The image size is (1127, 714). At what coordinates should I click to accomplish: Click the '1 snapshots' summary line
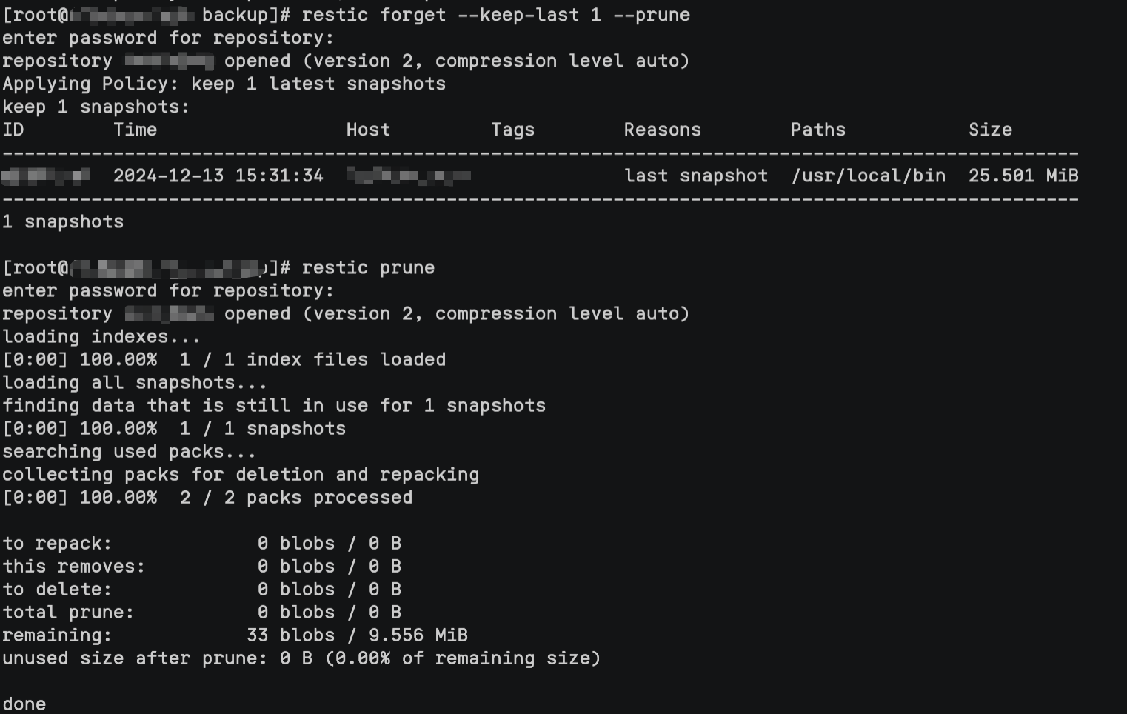point(63,221)
